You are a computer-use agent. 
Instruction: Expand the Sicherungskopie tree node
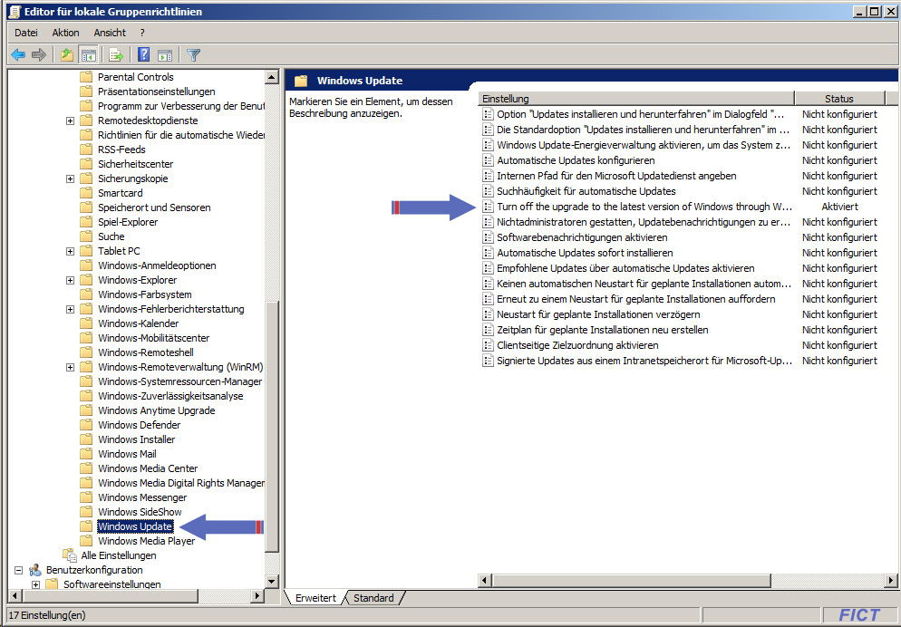click(70, 178)
